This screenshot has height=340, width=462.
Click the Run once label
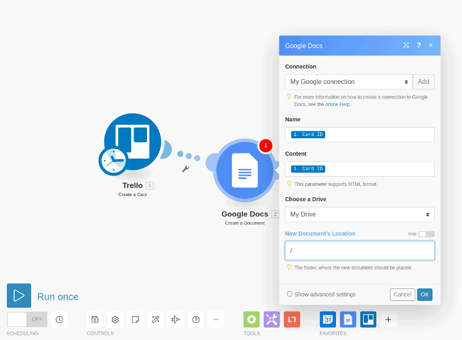click(58, 297)
